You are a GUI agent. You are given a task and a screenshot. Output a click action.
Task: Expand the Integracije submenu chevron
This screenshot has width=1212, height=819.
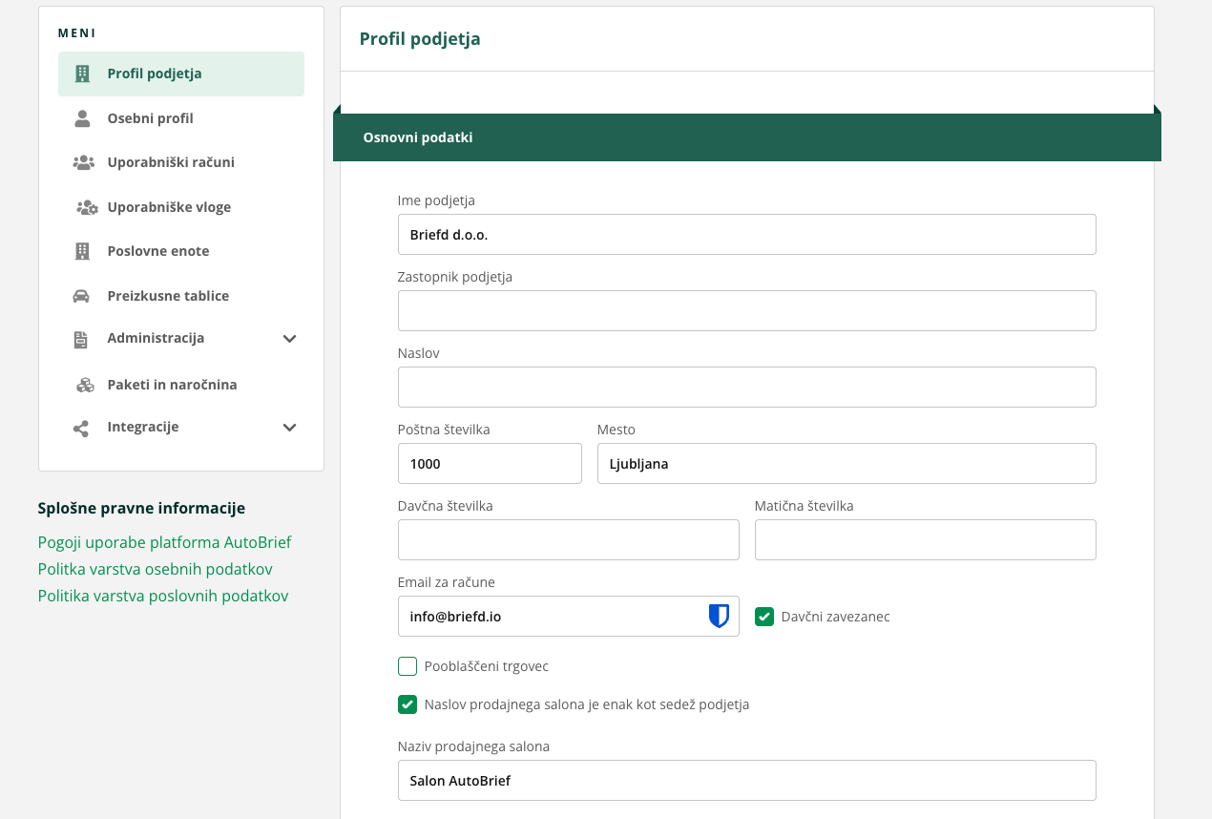click(290, 428)
